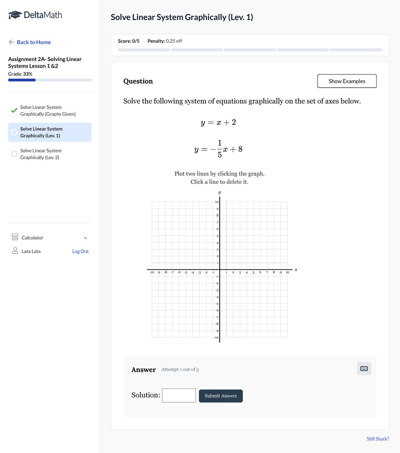The width and height of the screenshot is (400, 453).
Task: Go Back to Home
Action: pos(34,42)
